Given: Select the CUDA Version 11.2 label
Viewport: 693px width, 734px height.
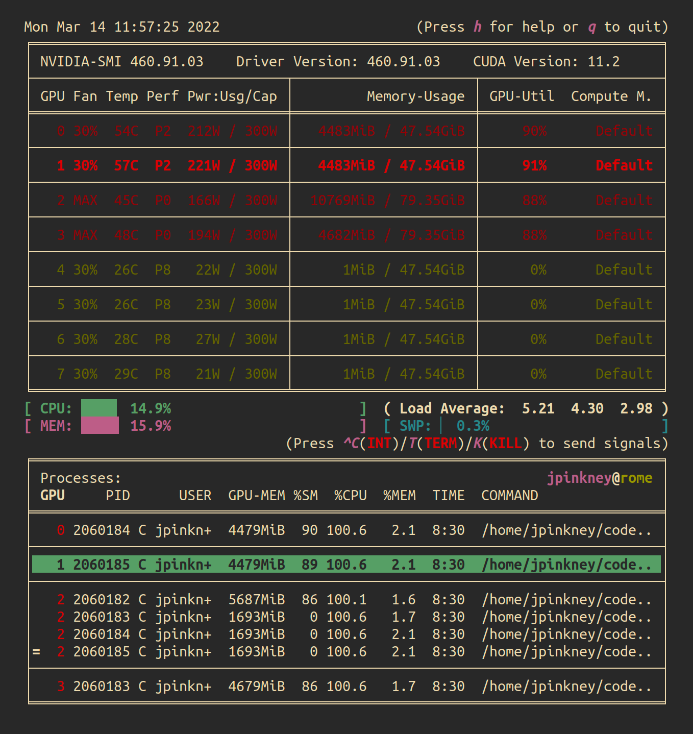Looking at the screenshot, I should click(x=546, y=61).
